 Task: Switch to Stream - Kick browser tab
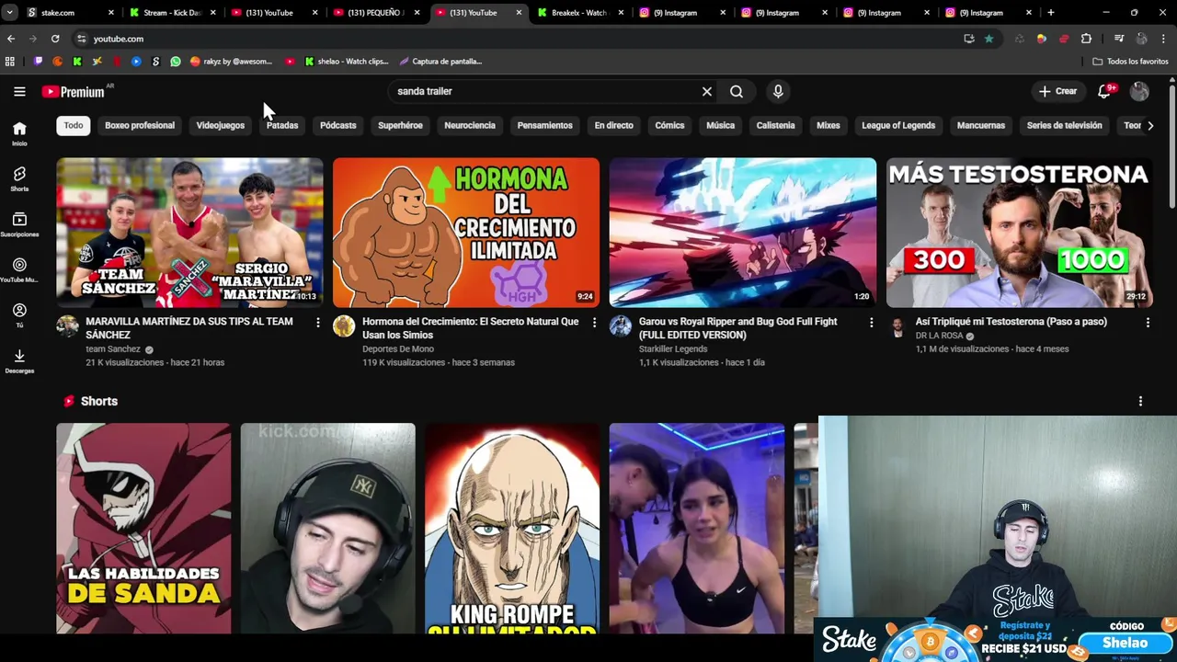(x=172, y=13)
